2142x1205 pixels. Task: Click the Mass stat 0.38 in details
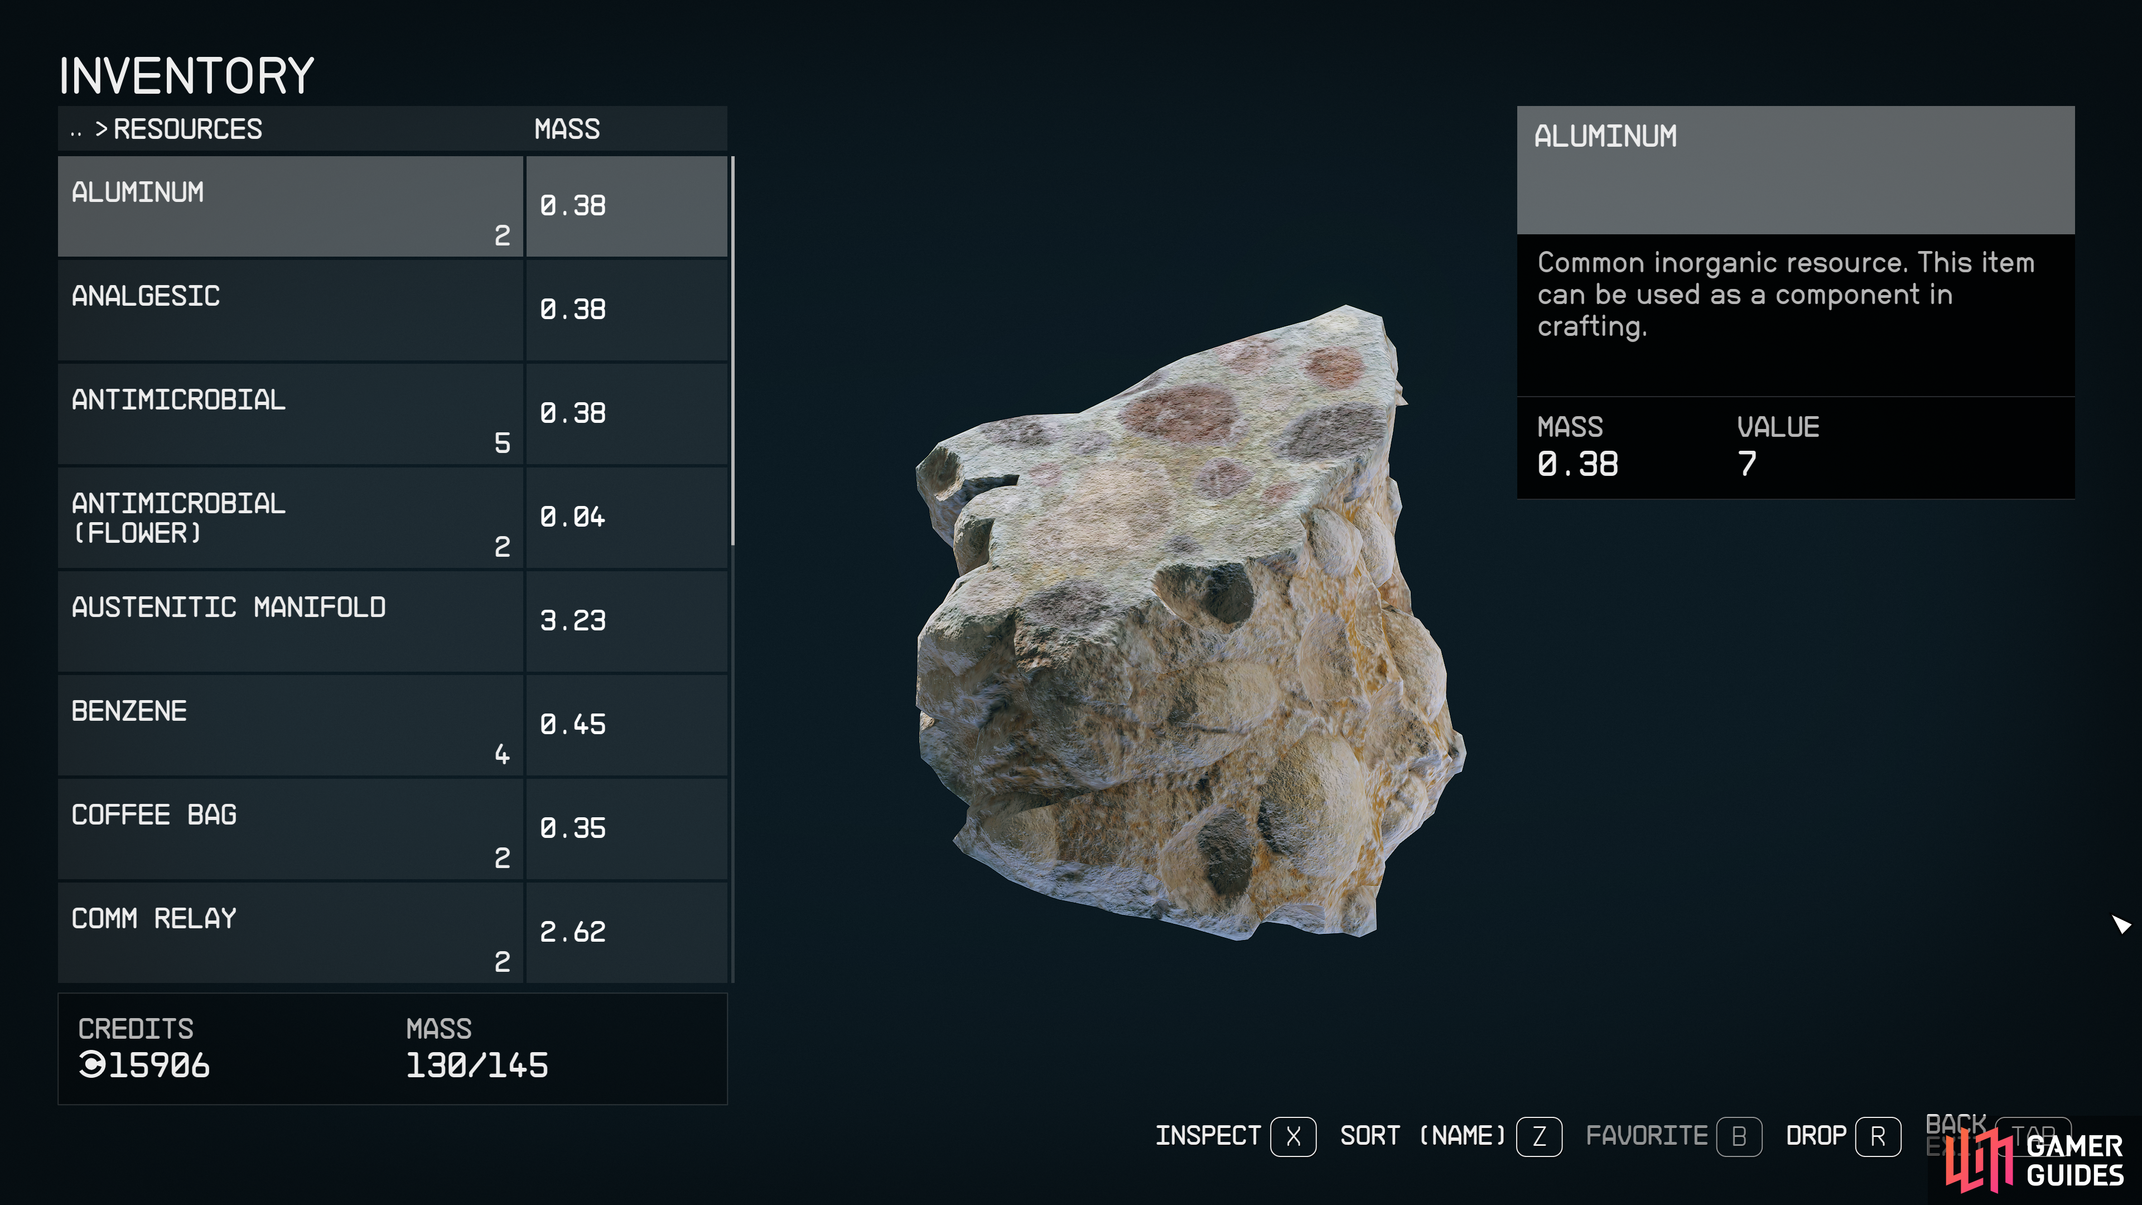[1577, 464]
